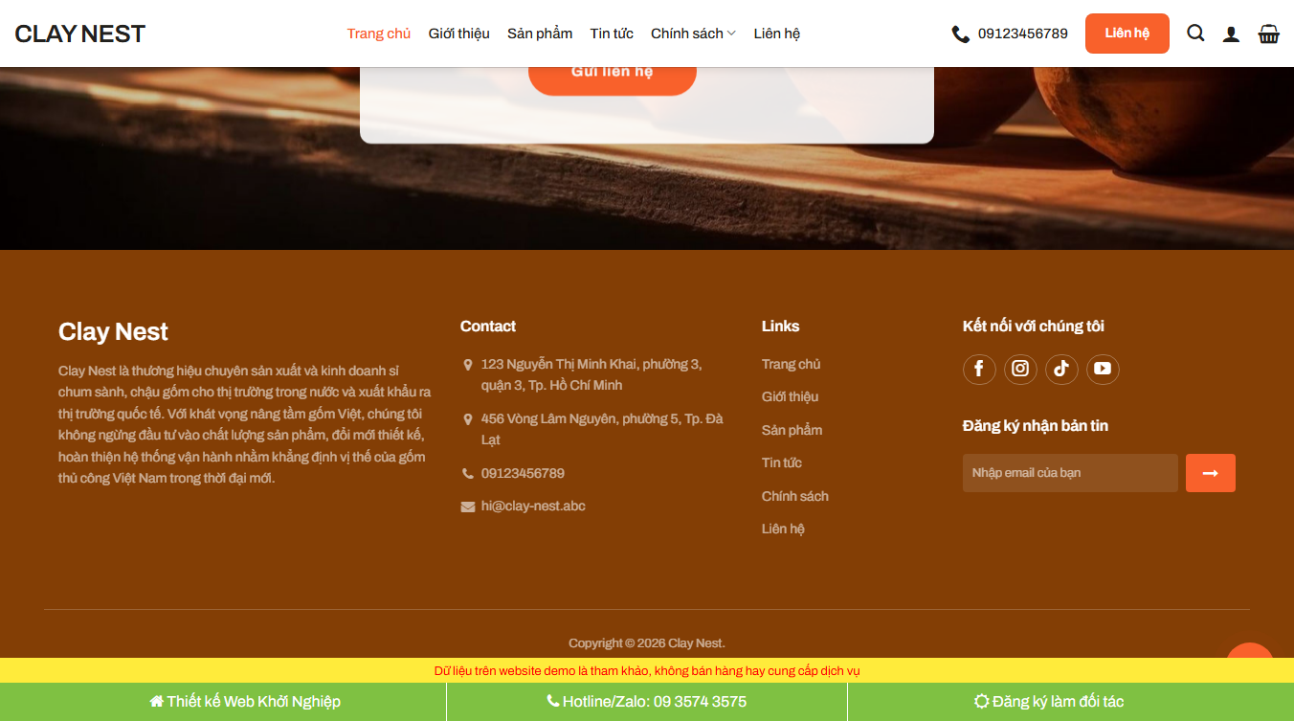Click the Clay Nest footer heading
The height and width of the screenshot is (721, 1294).
coord(113,332)
